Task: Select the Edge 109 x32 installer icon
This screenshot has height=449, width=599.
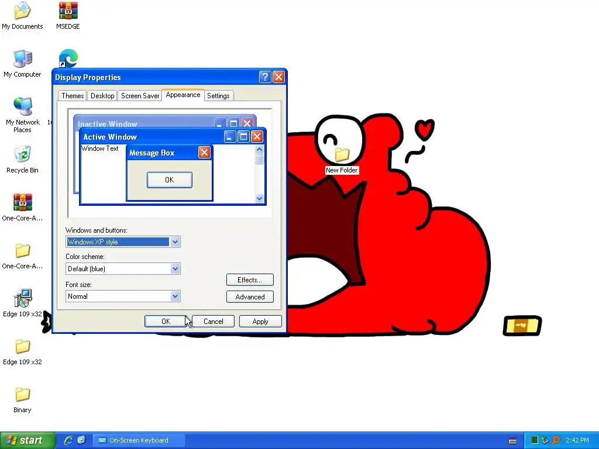Action: 22,303
